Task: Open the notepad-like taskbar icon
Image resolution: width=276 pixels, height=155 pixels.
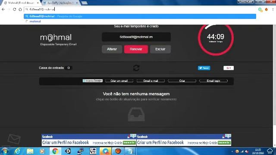Action: [x=130, y=151]
